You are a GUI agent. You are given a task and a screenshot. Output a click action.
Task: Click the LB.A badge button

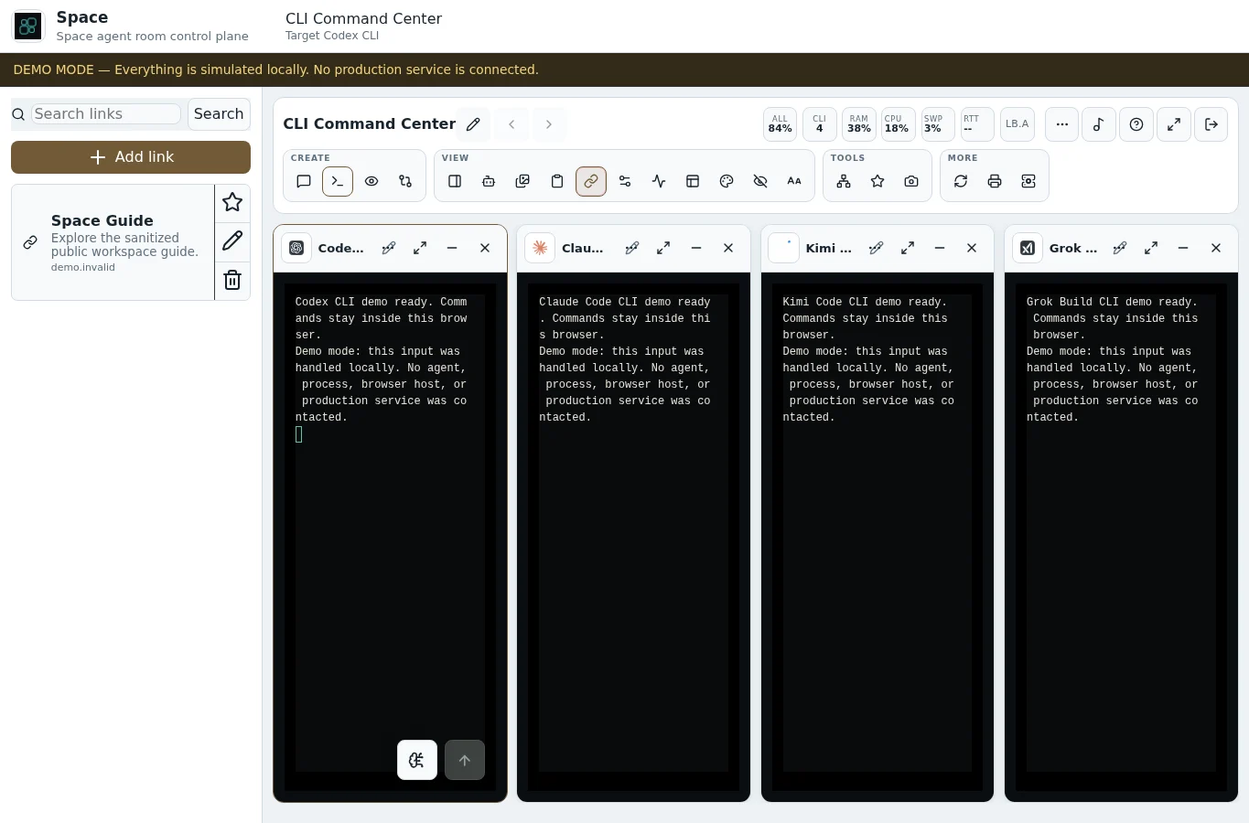(1018, 124)
